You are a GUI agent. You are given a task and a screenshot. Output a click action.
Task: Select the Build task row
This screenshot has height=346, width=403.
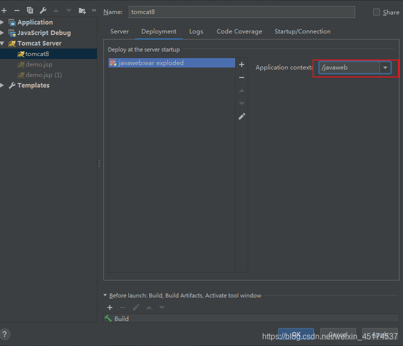[251, 318]
